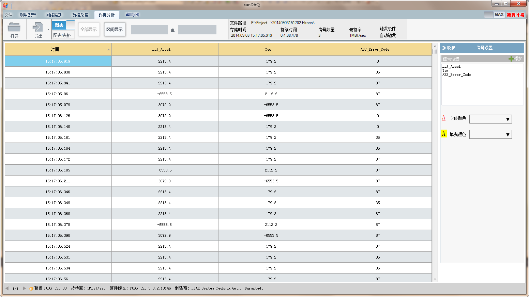Go to next page with right arrow
Viewport: 529px width, 297px height.
pos(24,288)
